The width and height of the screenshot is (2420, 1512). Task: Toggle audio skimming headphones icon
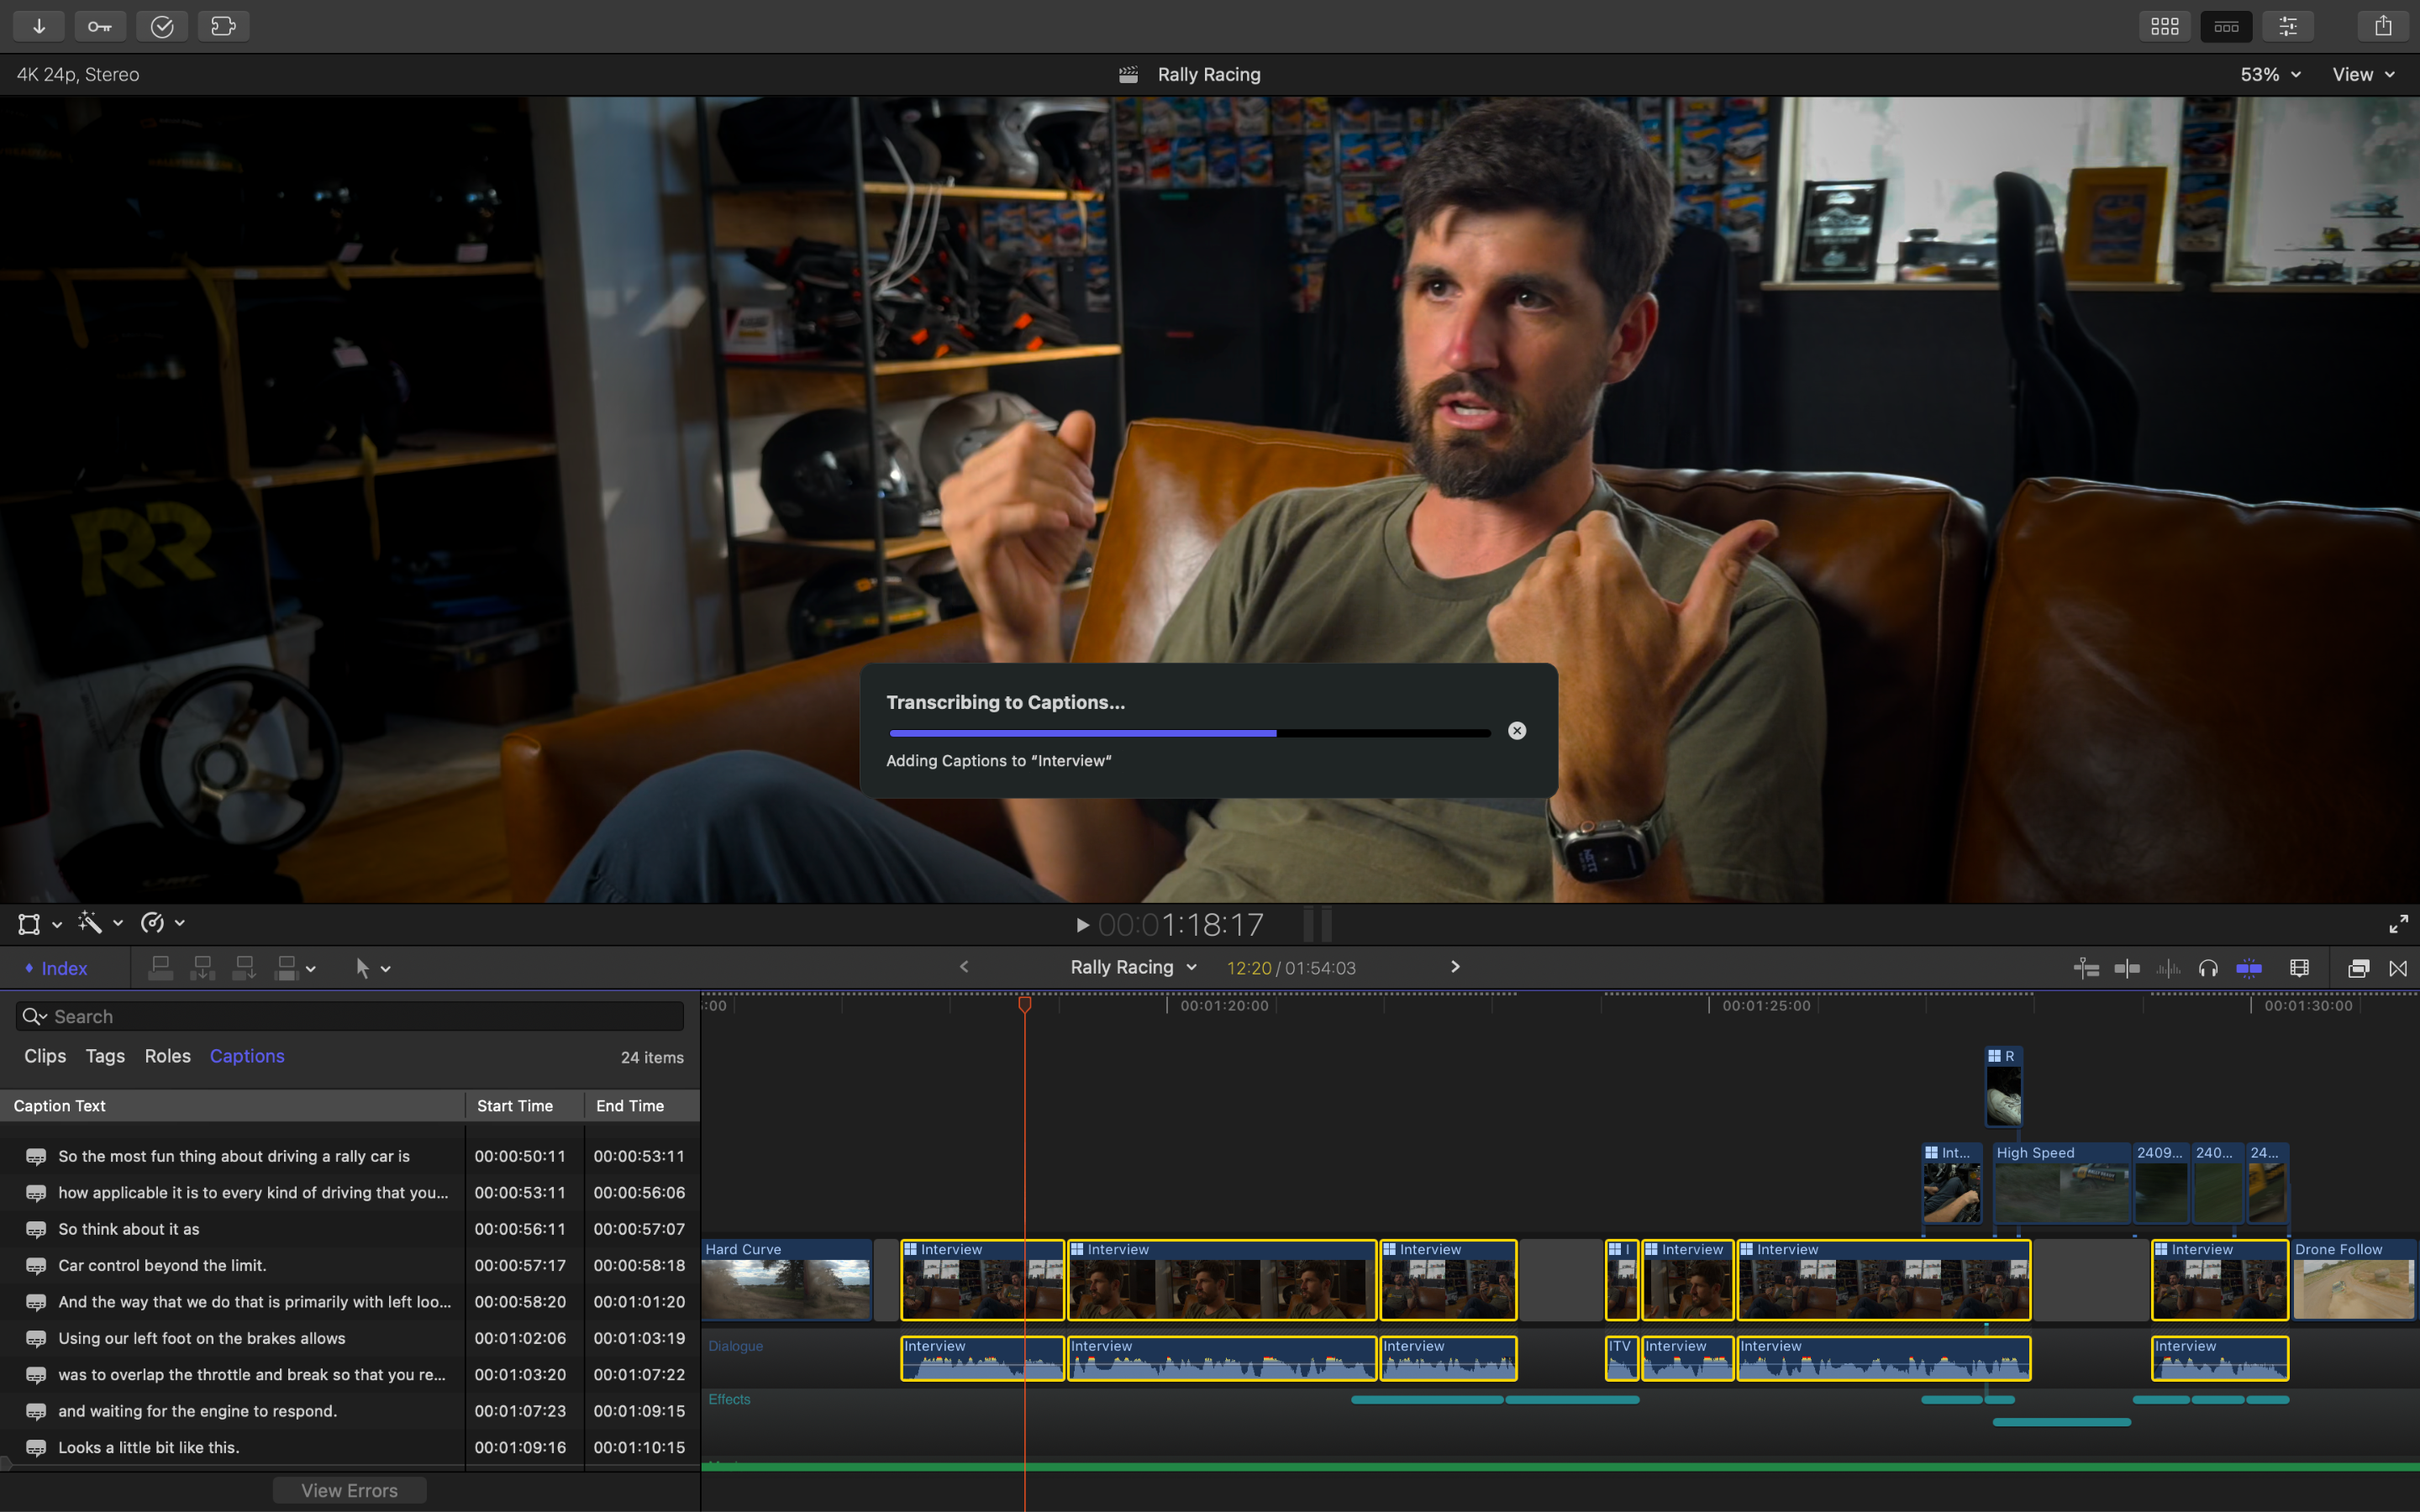(2208, 968)
